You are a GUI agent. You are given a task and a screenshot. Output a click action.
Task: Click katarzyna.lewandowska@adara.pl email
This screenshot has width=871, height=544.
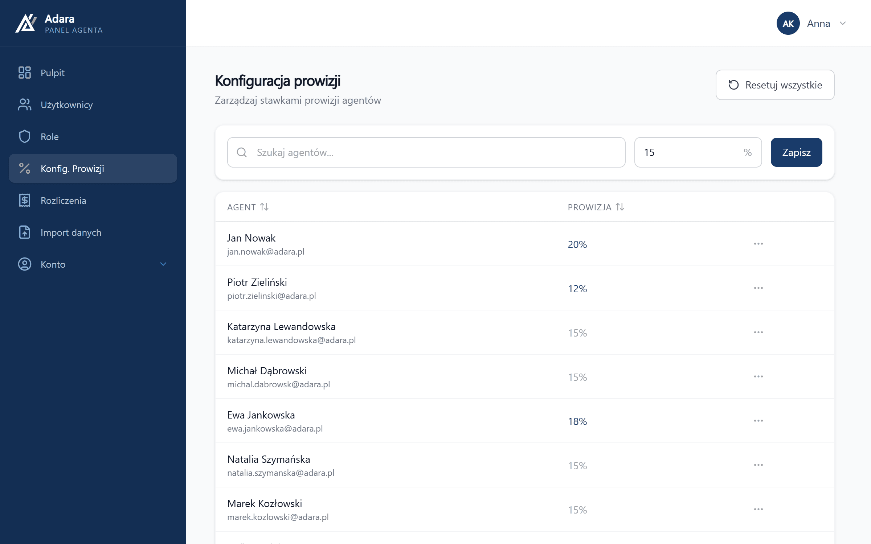click(291, 340)
